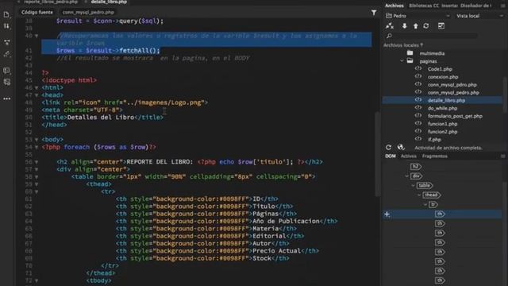Select the table tag in DOM panel
The height and width of the screenshot is (286, 508).
click(x=425, y=185)
